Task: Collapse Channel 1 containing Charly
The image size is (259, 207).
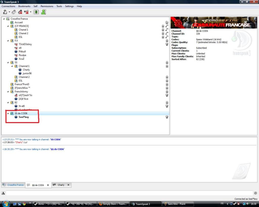Action: [x=12, y=66]
